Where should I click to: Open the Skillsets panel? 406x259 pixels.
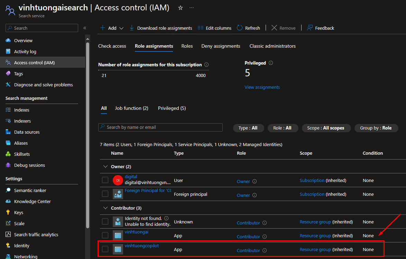pyautogui.click(x=23, y=154)
